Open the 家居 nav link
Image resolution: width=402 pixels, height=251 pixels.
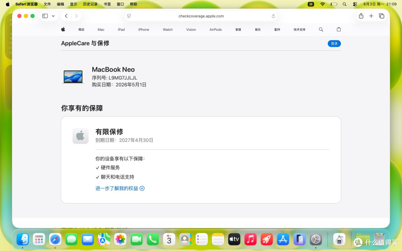pos(238,30)
